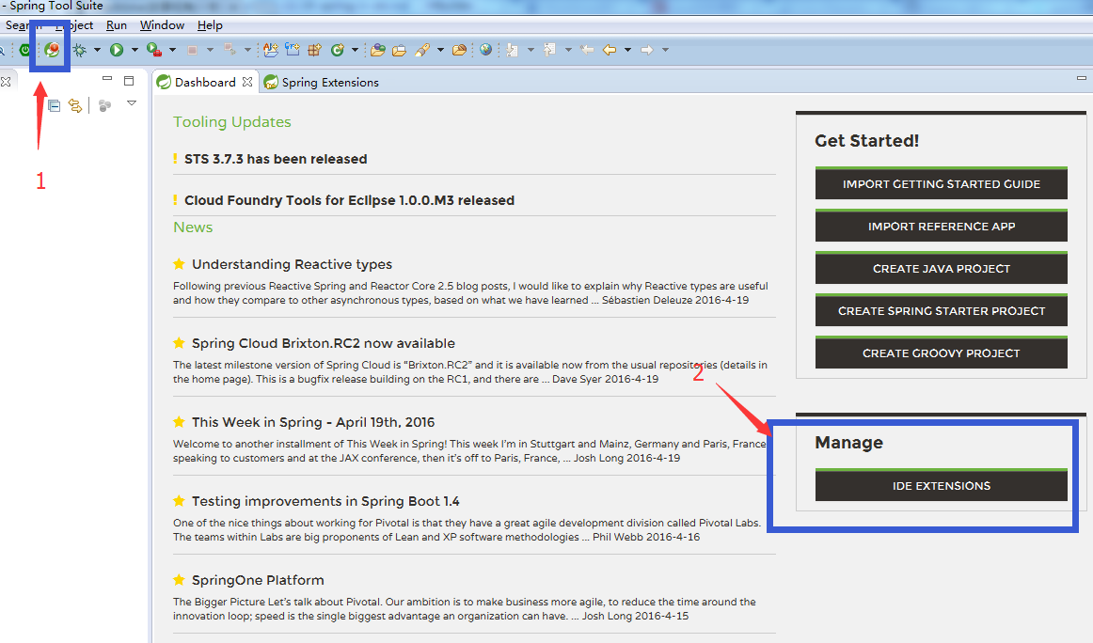Expand the External Tools dropdown arrow
1093x643 pixels.
(172, 50)
